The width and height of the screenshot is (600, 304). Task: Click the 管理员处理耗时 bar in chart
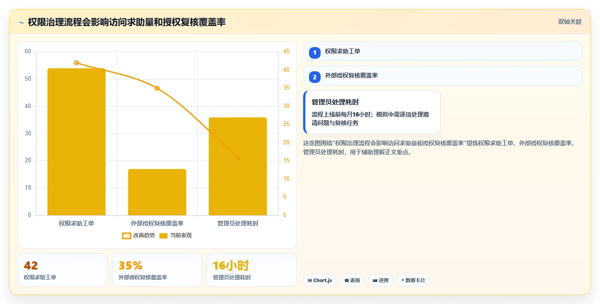pyautogui.click(x=238, y=166)
